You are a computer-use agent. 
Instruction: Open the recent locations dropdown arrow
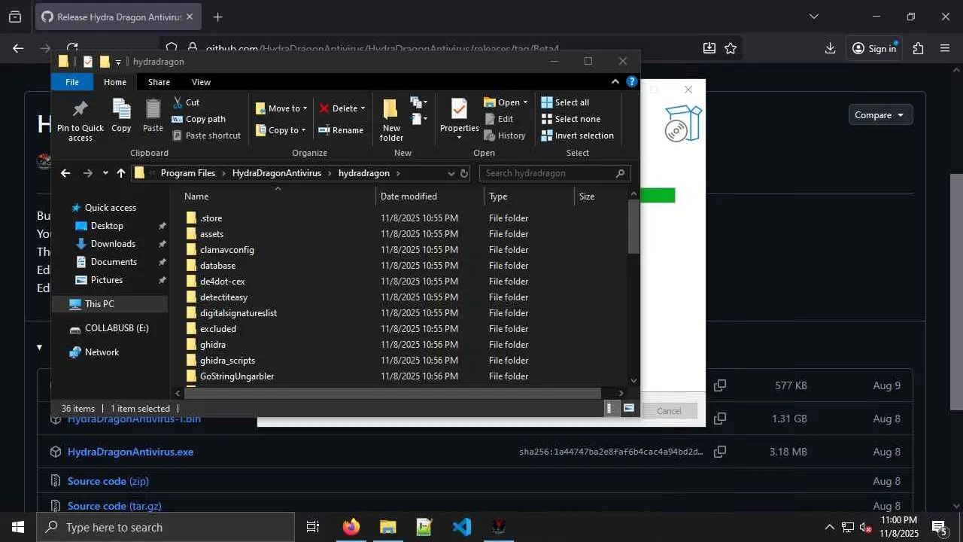click(x=105, y=173)
